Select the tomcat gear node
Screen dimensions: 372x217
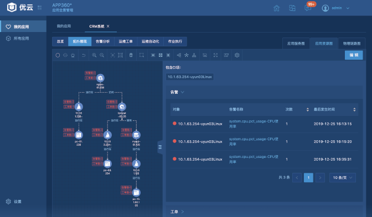[x=122, y=107]
